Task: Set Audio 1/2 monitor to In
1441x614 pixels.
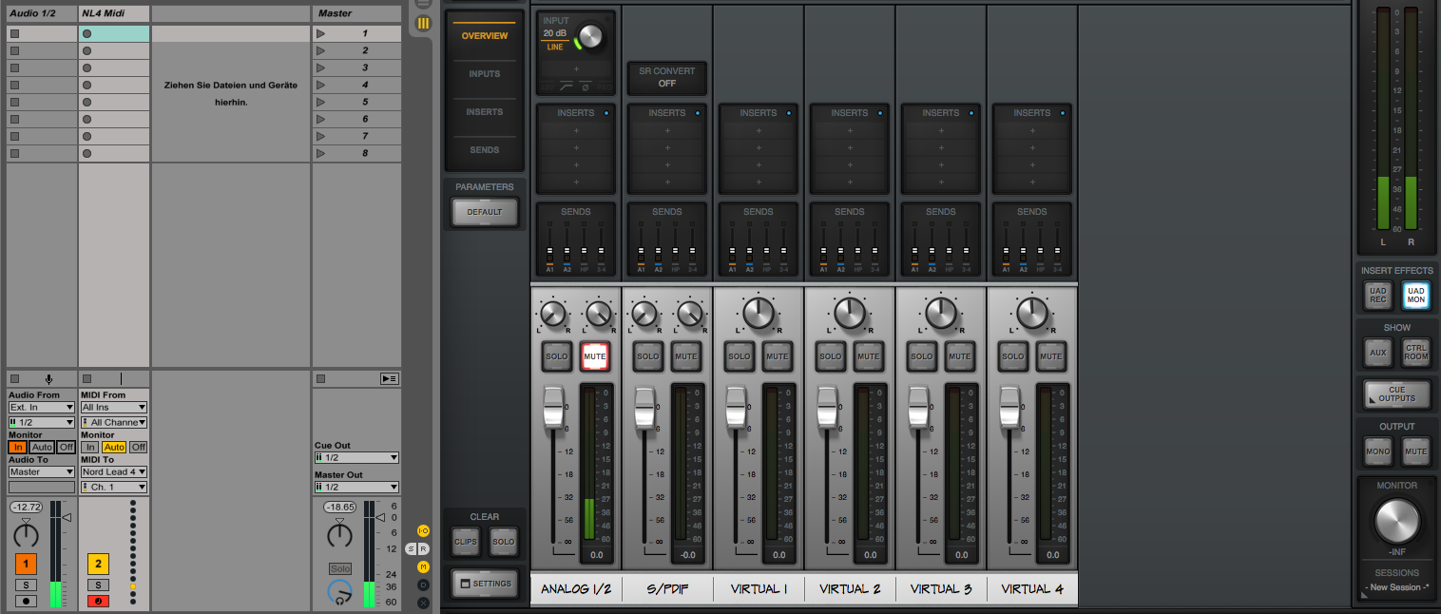Action: 18,447
